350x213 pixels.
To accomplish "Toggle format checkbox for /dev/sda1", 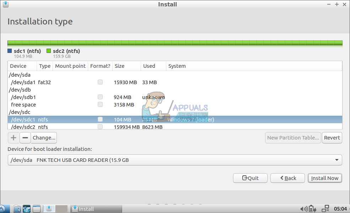I will click(x=100, y=82).
